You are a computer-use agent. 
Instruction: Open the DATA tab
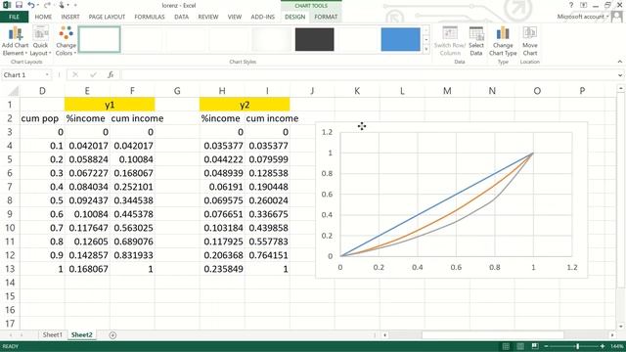[181, 17]
